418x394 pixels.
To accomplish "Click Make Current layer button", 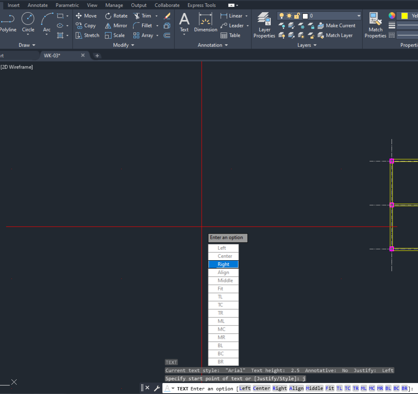I will [x=336, y=26].
